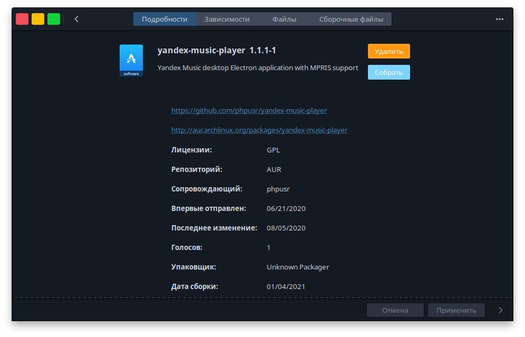525x337 pixels.
Task: Click the Лицензии label
Action: click(191, 150)
